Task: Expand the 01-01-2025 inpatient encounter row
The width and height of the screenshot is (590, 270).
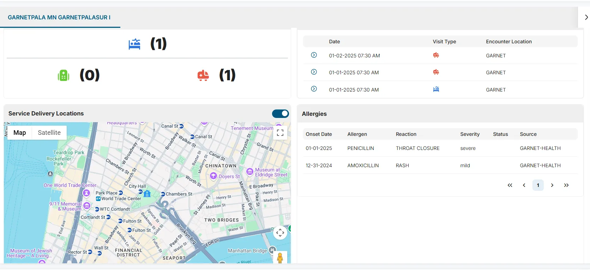Action: [x=314, y=89]
